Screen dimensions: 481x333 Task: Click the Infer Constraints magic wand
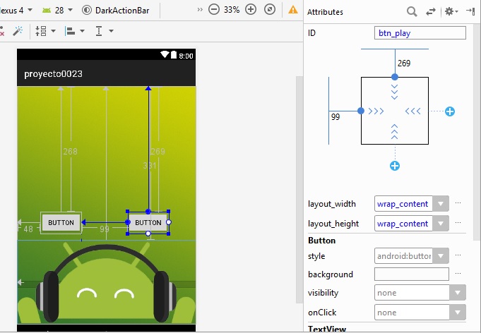coord(18,31)
